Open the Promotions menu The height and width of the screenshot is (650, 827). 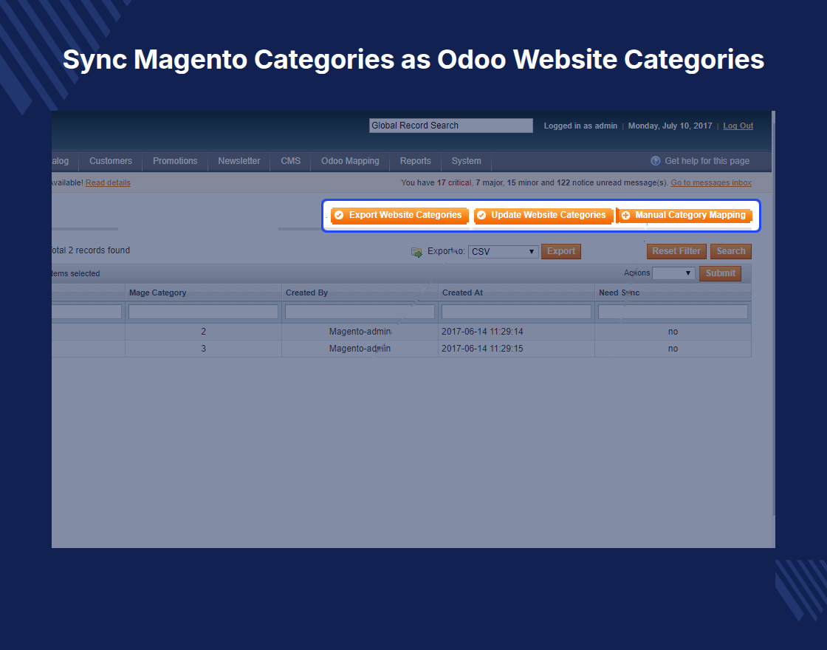click(175, 161)
